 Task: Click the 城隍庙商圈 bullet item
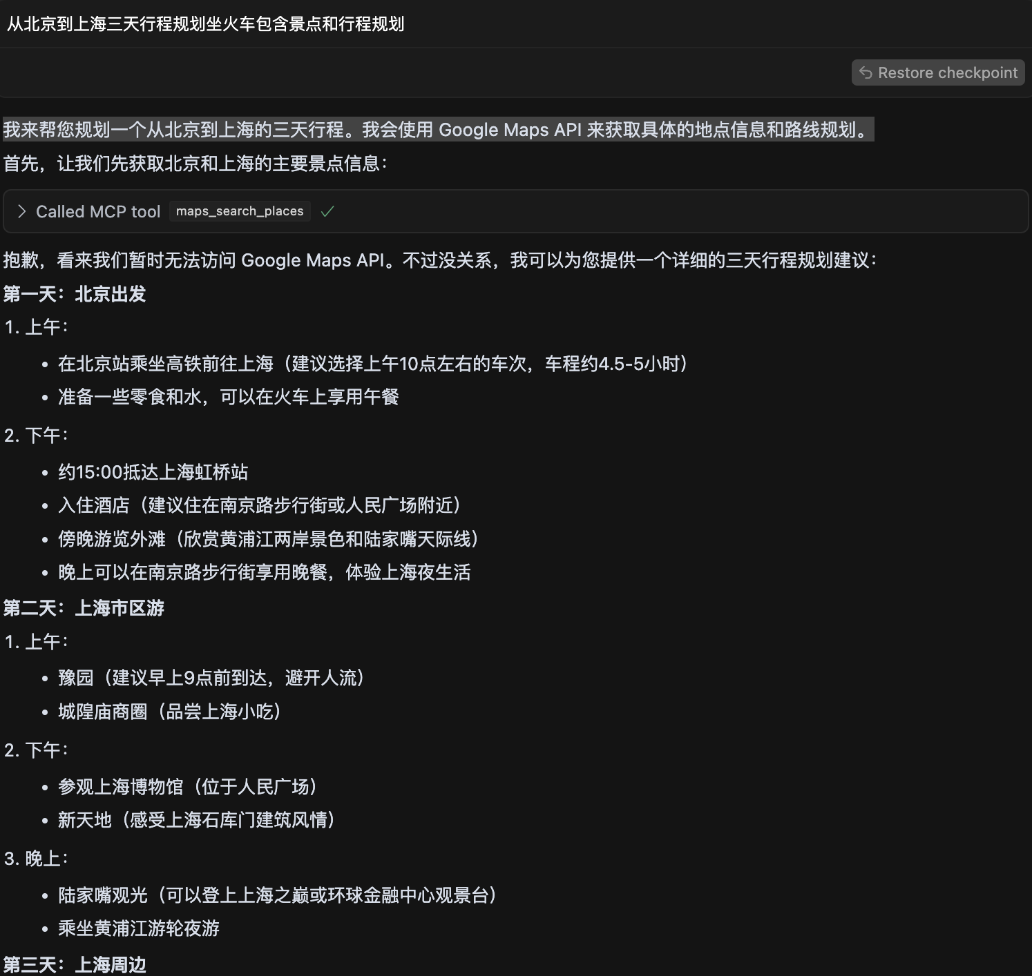(170, 712)
